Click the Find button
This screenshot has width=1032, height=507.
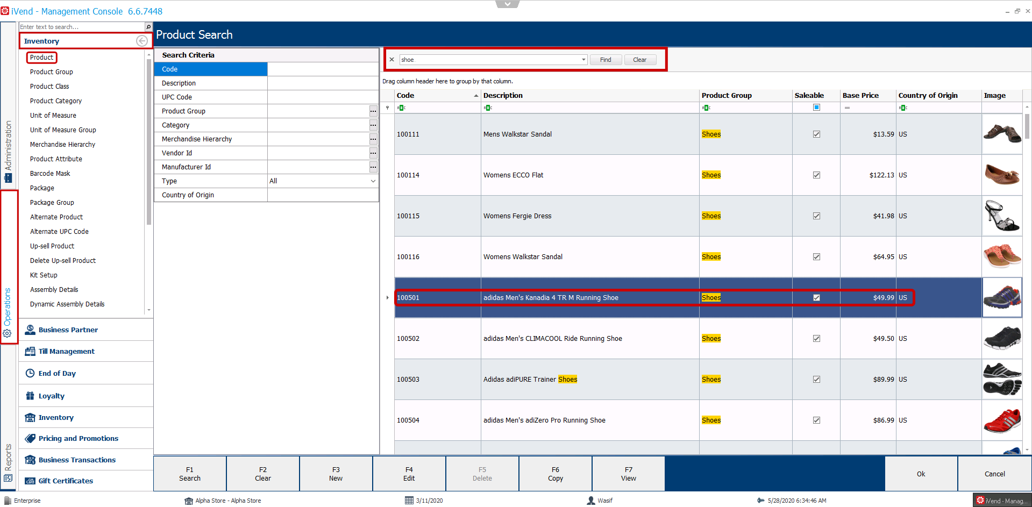coord(606,60)
